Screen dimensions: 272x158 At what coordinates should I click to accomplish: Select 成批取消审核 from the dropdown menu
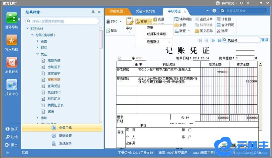tap(156, 34)
